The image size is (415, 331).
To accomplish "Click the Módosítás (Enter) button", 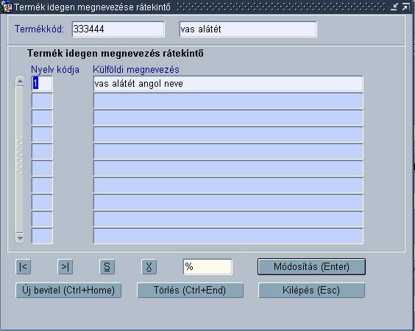I will click(x=311, y=267).
